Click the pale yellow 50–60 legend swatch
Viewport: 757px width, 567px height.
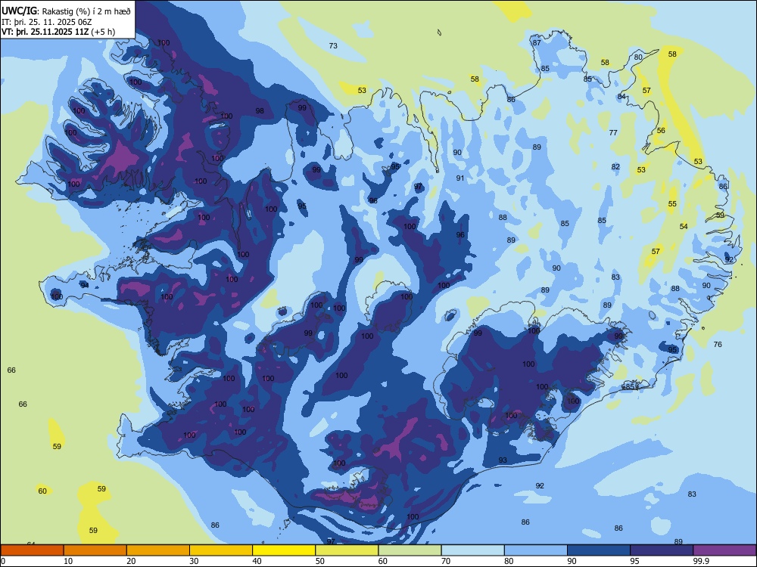(x=347, y=550)
